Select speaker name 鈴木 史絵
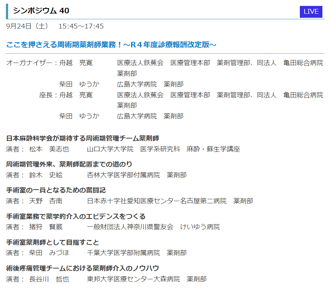This screenshot has width=332, height=290. coord(46,175)
